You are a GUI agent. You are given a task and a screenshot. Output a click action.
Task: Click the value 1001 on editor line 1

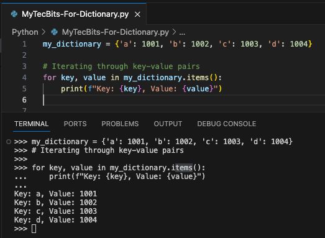[150, 44]
